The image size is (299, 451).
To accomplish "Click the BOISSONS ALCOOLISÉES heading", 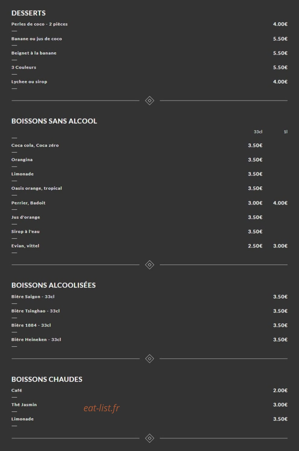I will [x=54, y=285].
